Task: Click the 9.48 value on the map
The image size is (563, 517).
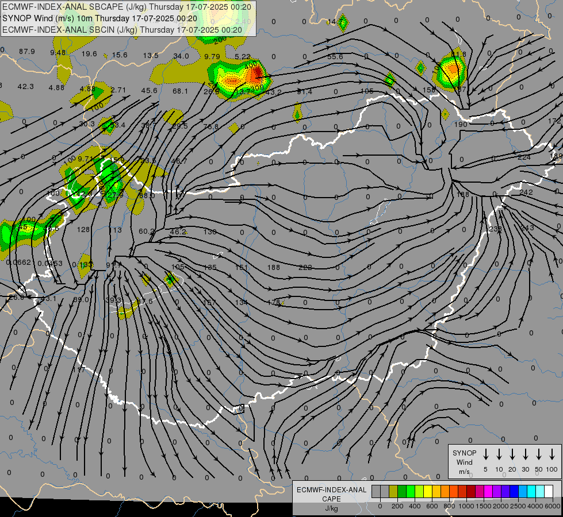Action: click(58, 53)
